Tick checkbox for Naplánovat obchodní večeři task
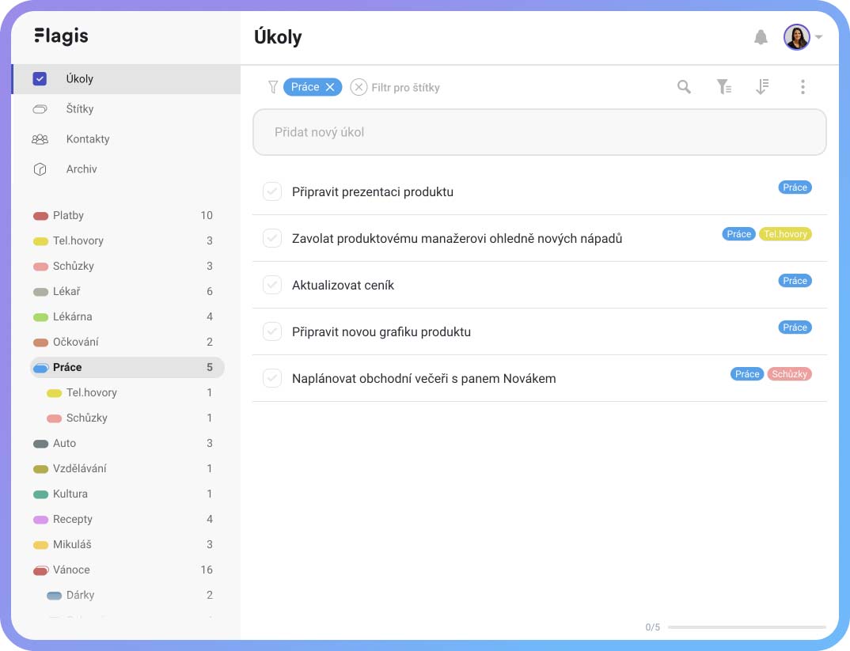 pos(272,378)
